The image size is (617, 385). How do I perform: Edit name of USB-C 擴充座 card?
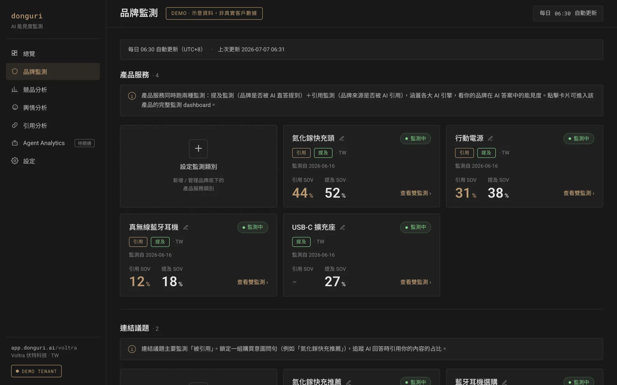pyautogui.click(x=343, y=227)
